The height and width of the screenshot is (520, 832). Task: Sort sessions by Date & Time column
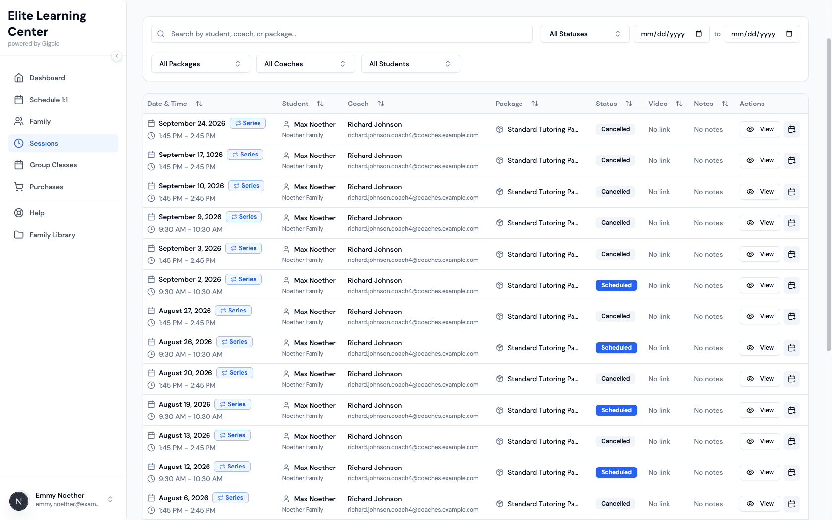(199, 104)
